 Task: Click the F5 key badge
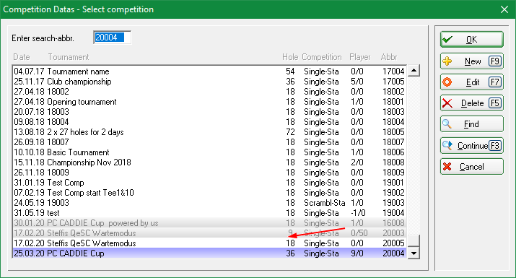point(495,103)
